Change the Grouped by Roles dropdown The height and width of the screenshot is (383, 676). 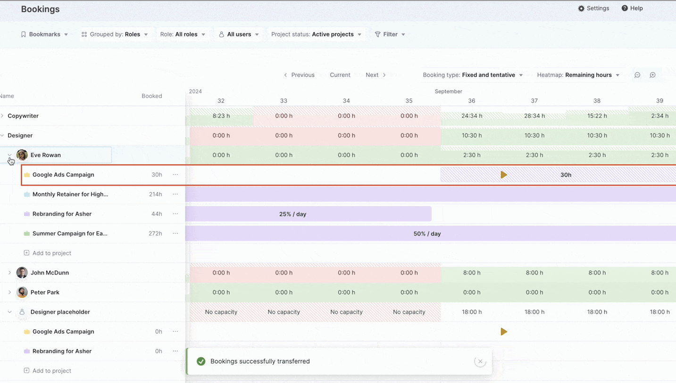click(115, 34)
